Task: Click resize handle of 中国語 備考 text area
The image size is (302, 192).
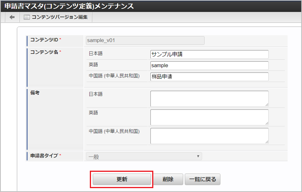Action: 267,142
